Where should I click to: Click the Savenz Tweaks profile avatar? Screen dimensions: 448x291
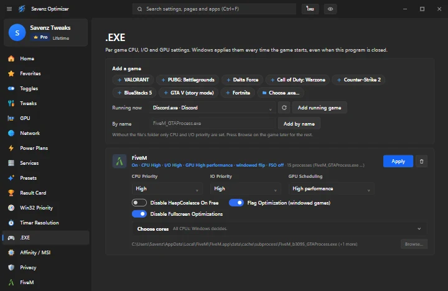click(x=17, y=32)
